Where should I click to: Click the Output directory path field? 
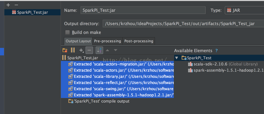[183, 24]
